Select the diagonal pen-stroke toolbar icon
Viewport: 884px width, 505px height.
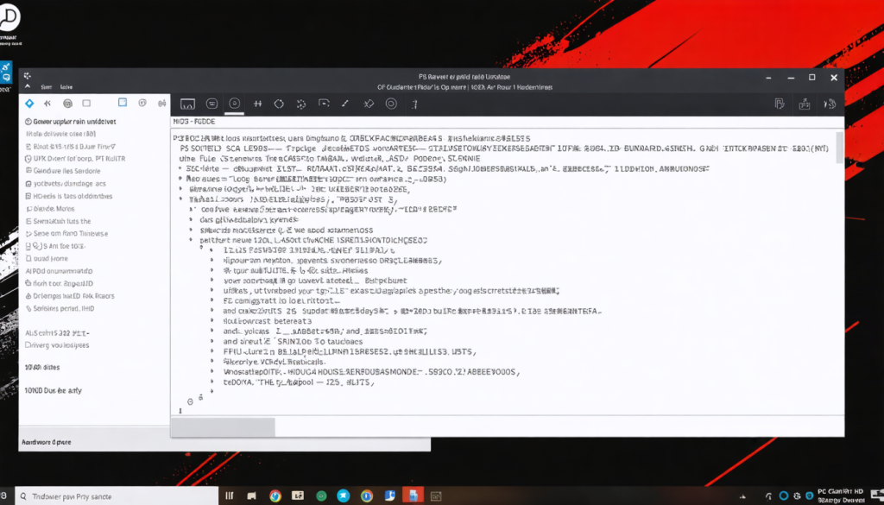coord(345,104)
